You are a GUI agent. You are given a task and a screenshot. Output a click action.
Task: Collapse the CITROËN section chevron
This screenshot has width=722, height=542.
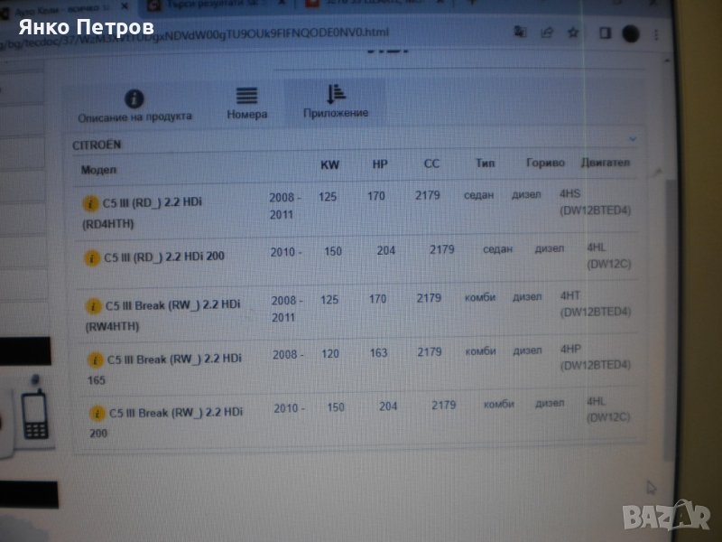click(x=632, y=139)
